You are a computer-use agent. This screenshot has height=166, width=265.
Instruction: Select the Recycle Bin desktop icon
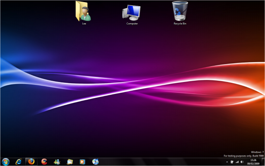pos(180,13)
